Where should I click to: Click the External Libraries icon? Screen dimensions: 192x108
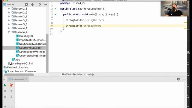(5, 67)
